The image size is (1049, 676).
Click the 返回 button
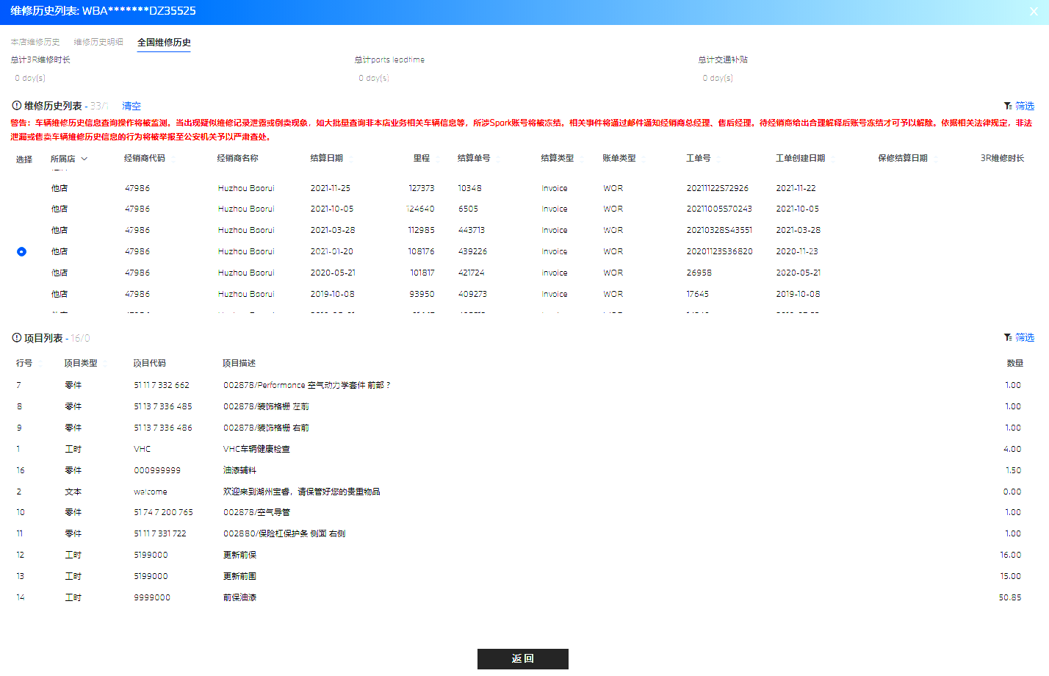(x=523, y=659)
